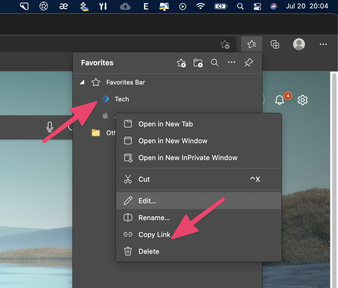338x288 pixels.
Task: Click the diamond-dots menu bar icon
Action: pyautogui.click(x=84, y=6)
